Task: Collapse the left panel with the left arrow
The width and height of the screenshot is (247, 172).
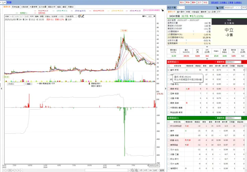Action: click(1, 89)
